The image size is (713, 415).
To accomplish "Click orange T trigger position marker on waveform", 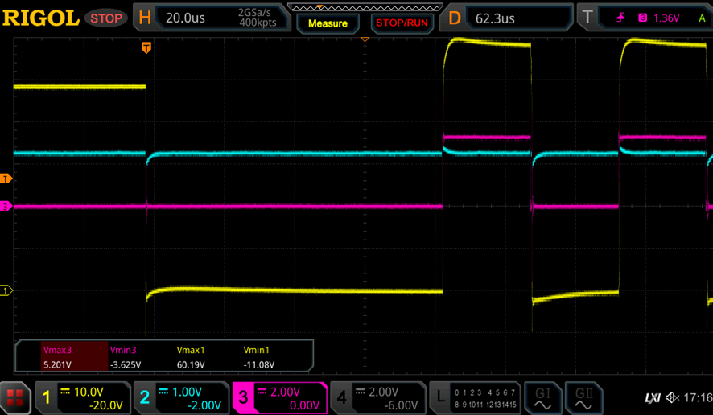I will click(x=146, y=47).
